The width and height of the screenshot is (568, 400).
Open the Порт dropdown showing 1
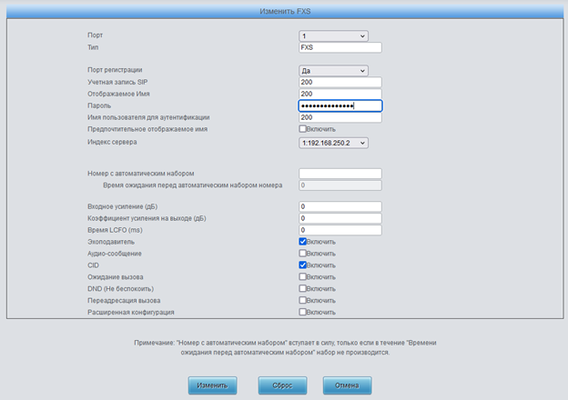tap(333, 35)
